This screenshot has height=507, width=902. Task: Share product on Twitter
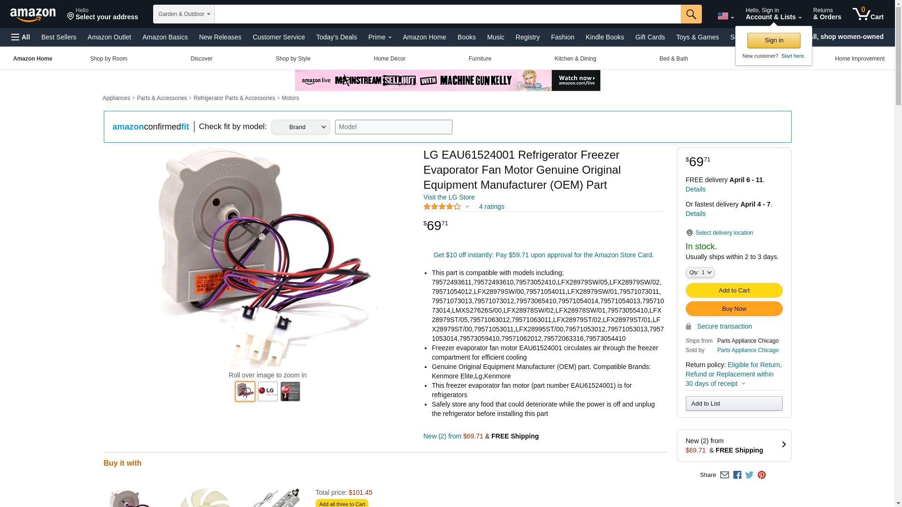749,475
